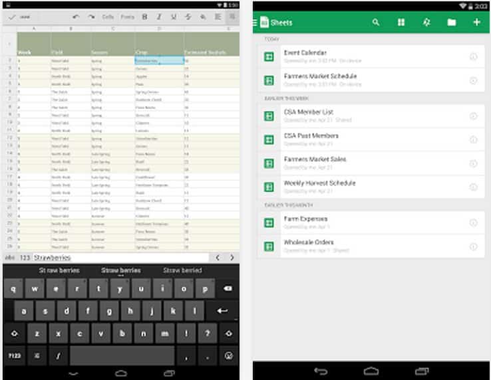Switch keyboard to ?123 symbols layout
Viewport: 491px width, 380px height.
point(15,355)
